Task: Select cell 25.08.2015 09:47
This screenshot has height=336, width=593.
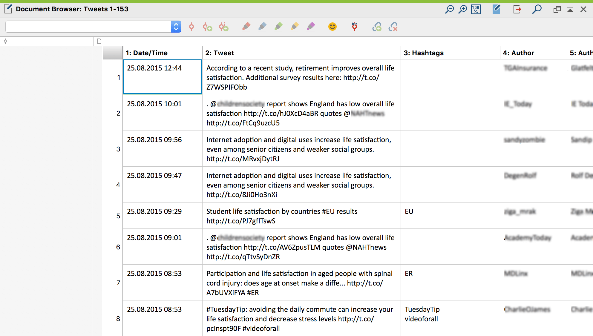Action: tap(163, 185)
